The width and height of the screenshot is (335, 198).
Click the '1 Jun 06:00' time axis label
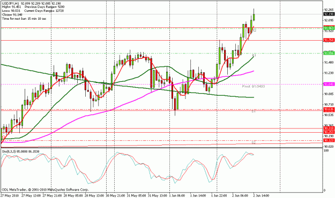click(177, 195)
